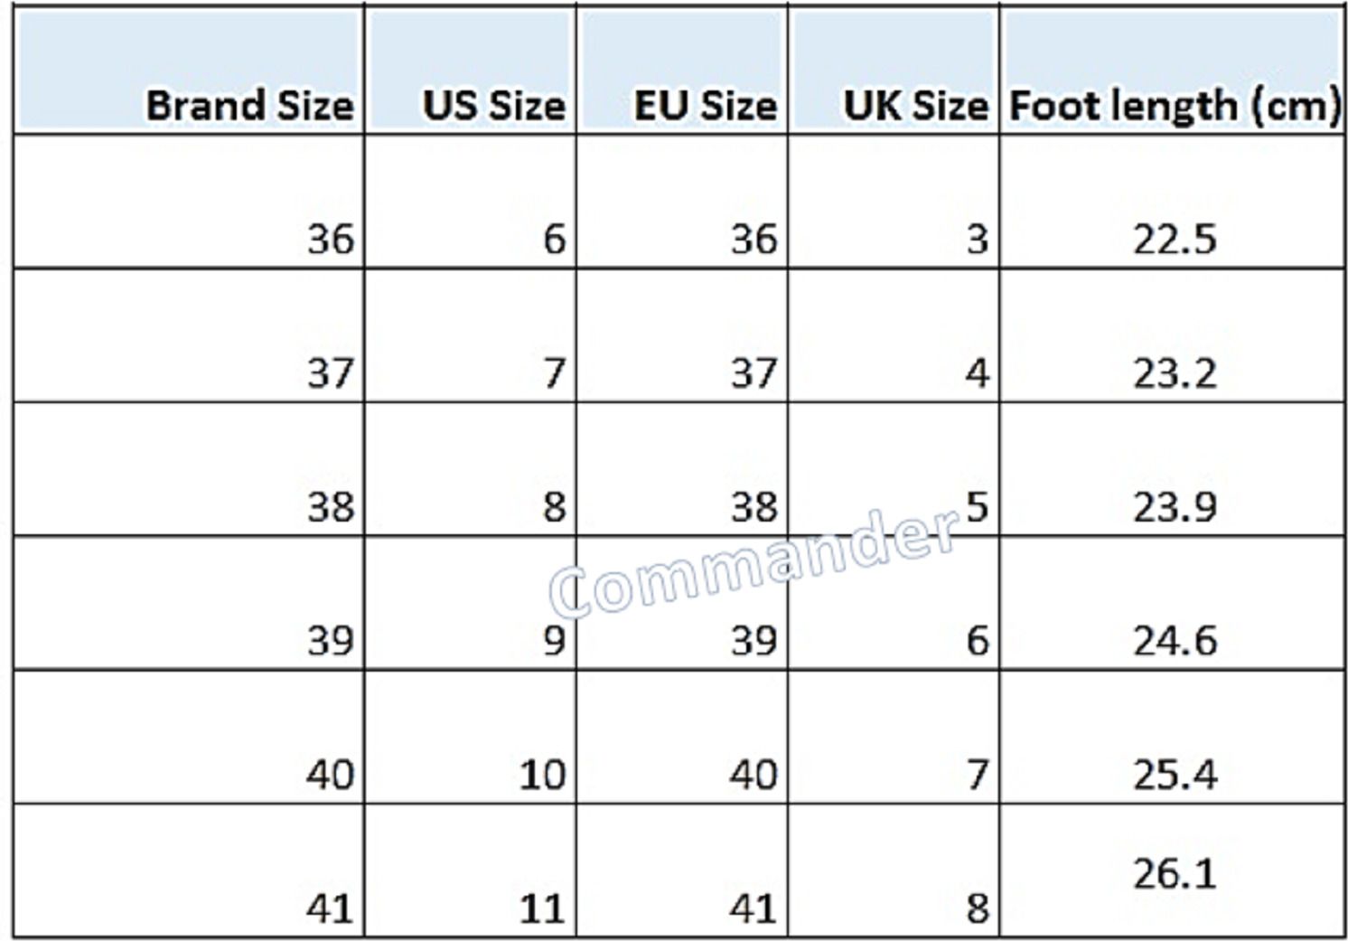This screenshot has height=941, width=1348.
Task: Select the US Size header cell
Action: pos(471,71)
